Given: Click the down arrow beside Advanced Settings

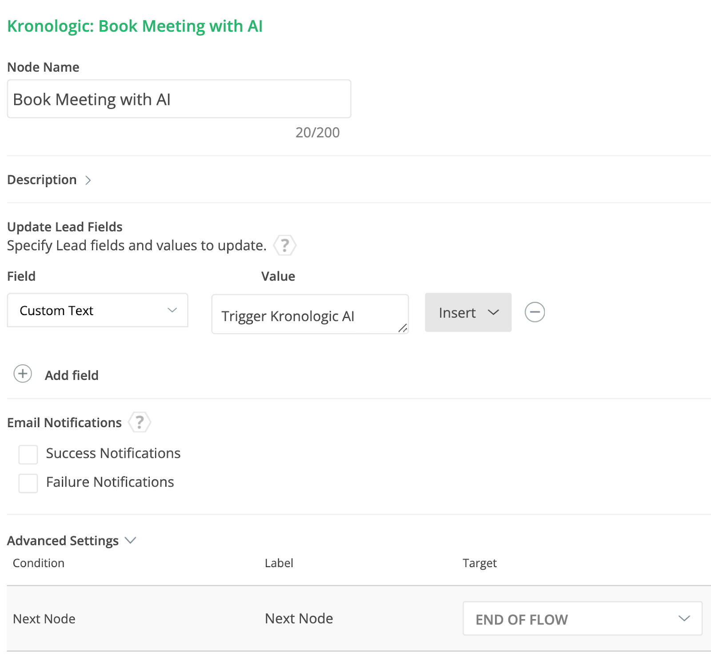Looking at the screenshot, I should tap(130, 540).
